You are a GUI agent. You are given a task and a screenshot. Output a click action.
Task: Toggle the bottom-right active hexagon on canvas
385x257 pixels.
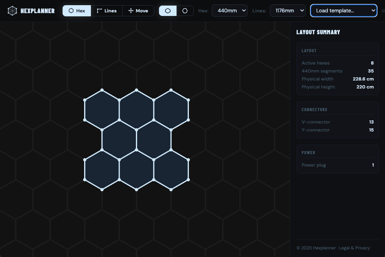click(x=171, y=170)
